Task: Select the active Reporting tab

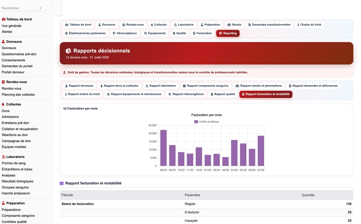Action: click(x=228, y=33)
